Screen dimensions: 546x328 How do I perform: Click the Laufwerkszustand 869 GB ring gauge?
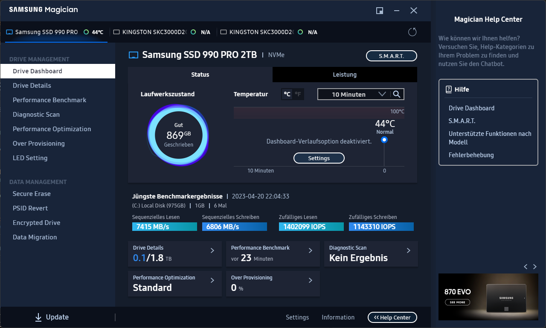(178, 135)
